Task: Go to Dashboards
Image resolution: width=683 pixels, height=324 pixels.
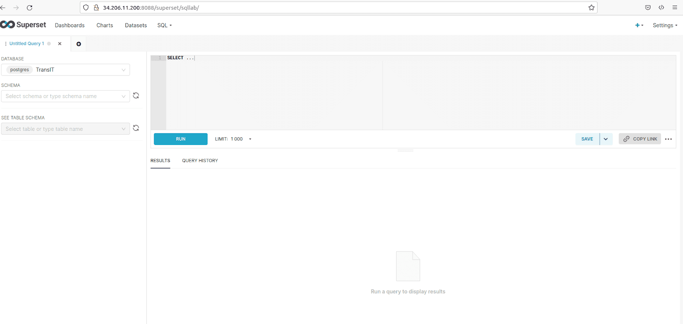Action: 70,25
